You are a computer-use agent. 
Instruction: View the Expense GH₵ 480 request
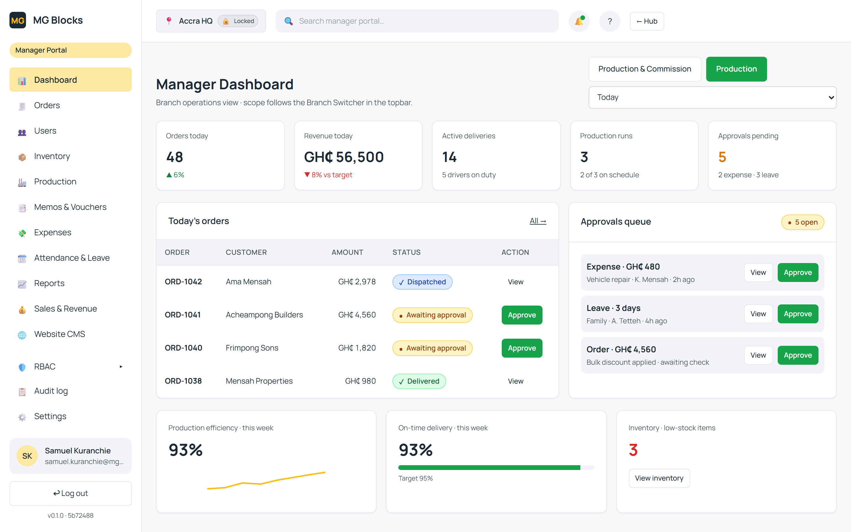pos(758,272)
